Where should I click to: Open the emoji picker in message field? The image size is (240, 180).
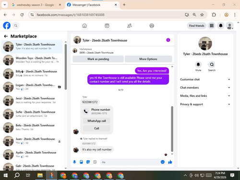click(x=163, y=162)
